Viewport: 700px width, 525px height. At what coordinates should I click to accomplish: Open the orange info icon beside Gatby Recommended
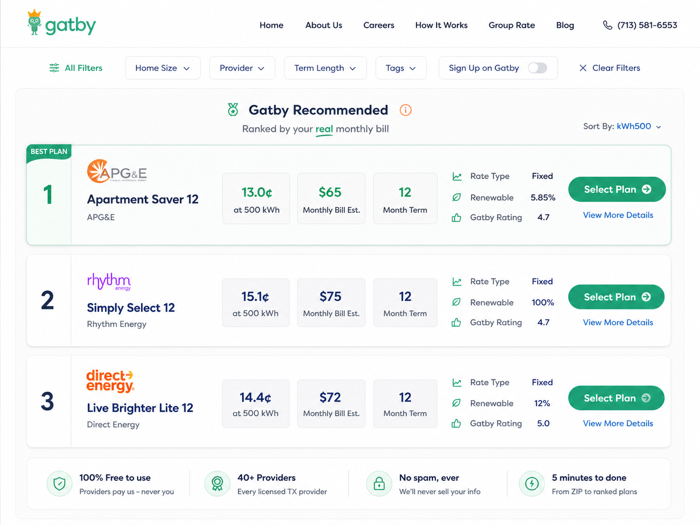[x=406, y=110]
